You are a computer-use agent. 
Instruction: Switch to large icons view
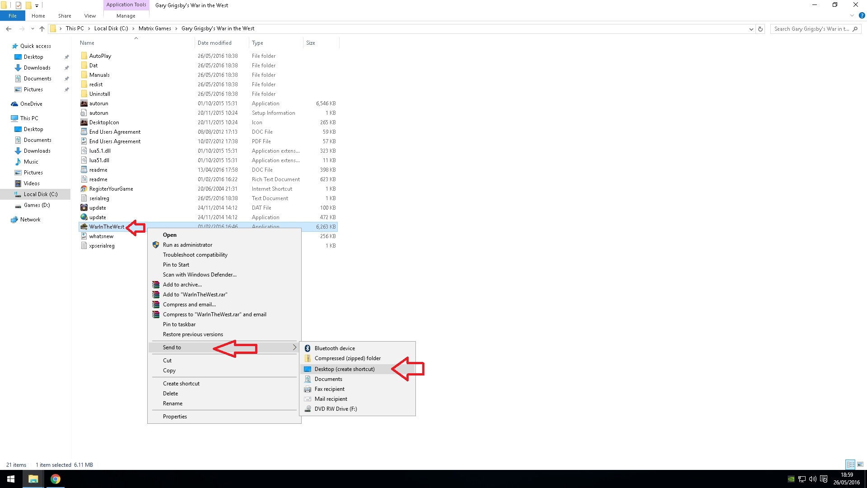click(860, 465)
